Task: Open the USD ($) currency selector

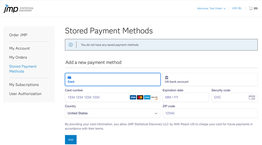Action: (236, 8)
